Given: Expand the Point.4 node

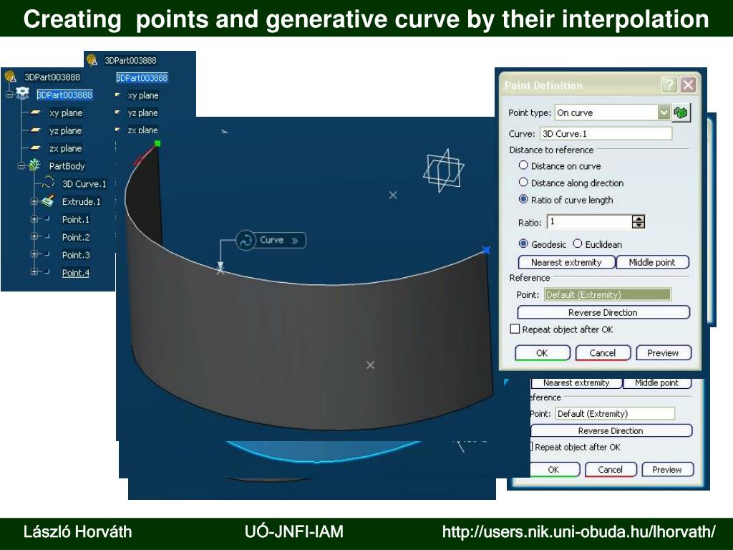Looking at the screenshot, I should coord(34,271).
